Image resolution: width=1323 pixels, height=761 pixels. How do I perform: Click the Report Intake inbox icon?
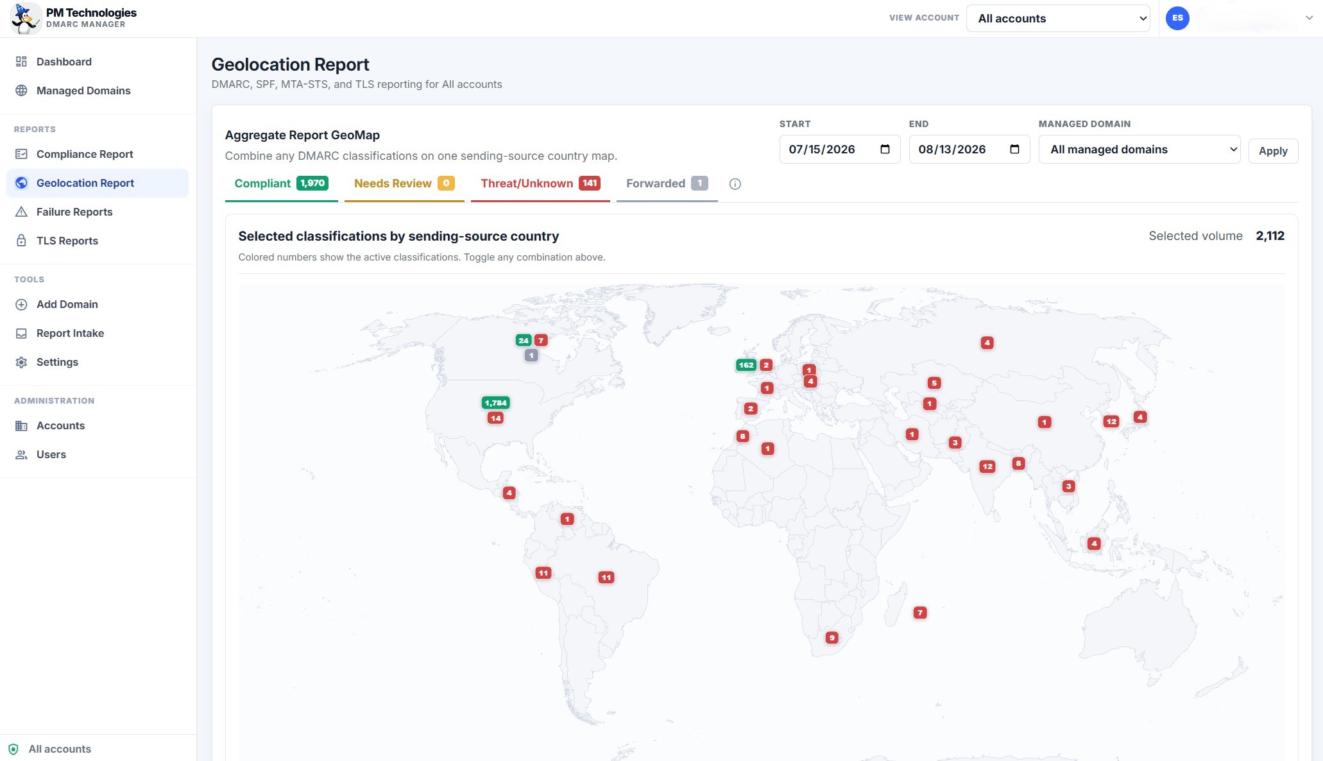[21, 333]
